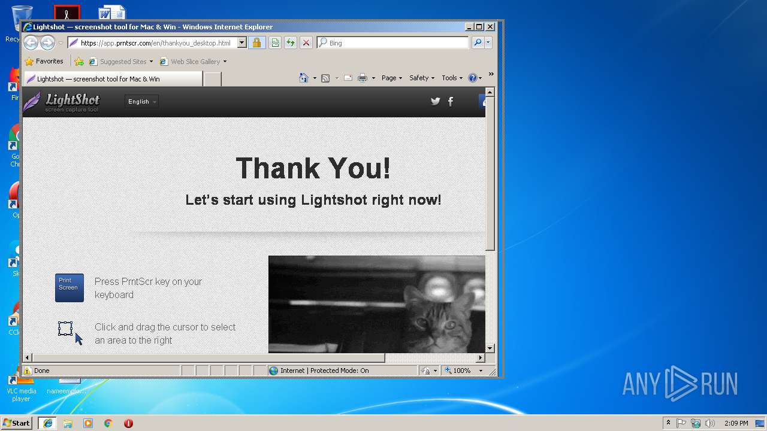
Task: Click the cat video thumbnail
Action: click(x=377, y=305)
